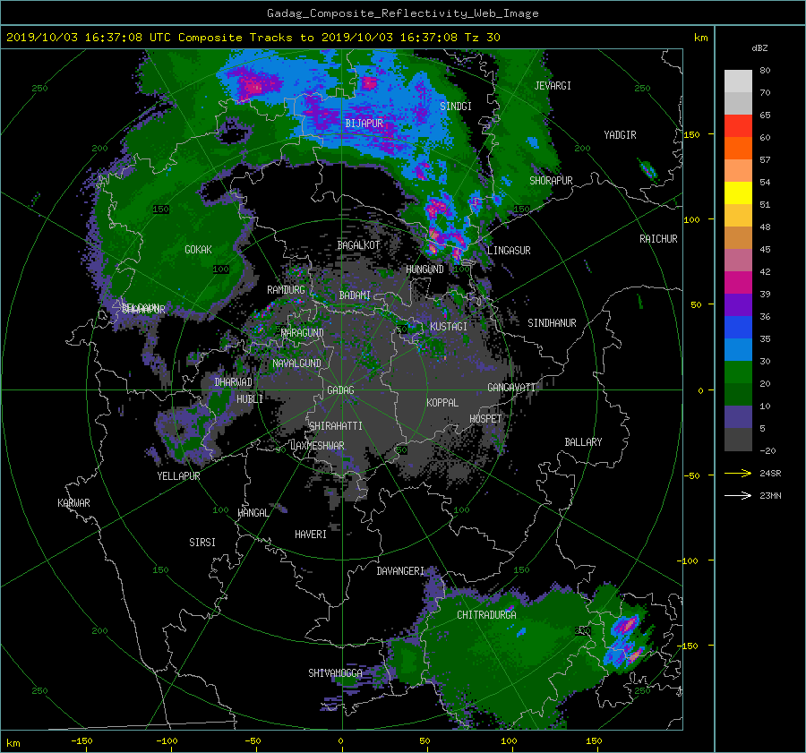
Task: Select the SINDHANUR city label
Action: [552, 323]
